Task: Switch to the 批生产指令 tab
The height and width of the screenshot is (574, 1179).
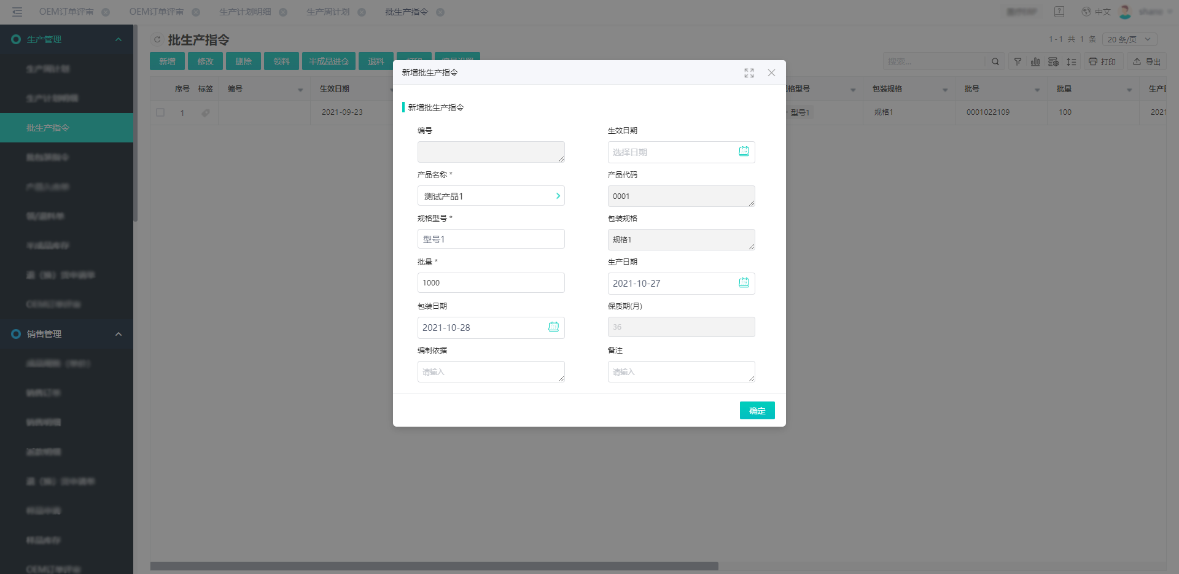Action: tap(407, 12)
